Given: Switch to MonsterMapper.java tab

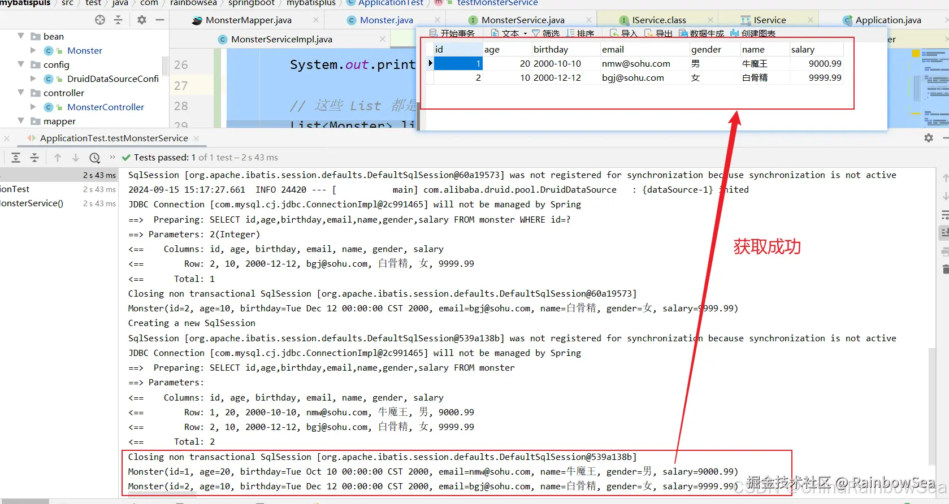Looking at the screenshot, I should (249, 20).
